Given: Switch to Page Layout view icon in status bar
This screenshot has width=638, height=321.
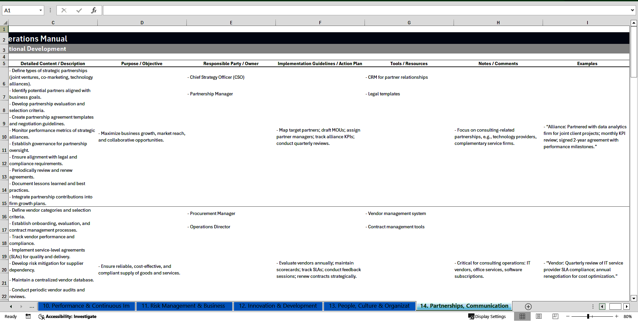Looking at the screenshot, I should click(x=539, y=316).
